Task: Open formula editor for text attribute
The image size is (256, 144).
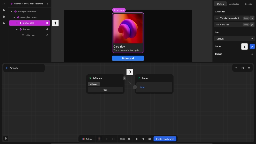Action: (252, 18)
